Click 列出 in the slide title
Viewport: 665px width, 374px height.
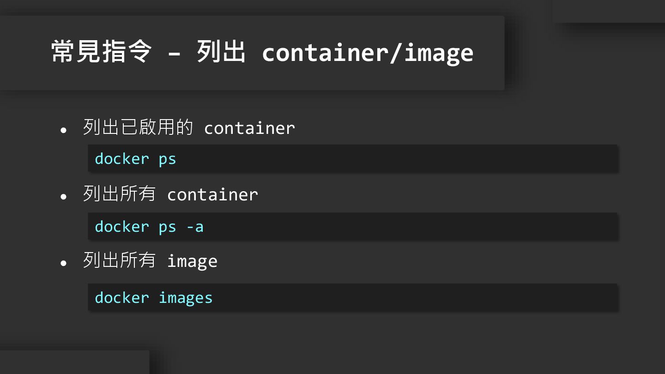tap(221, 52)
